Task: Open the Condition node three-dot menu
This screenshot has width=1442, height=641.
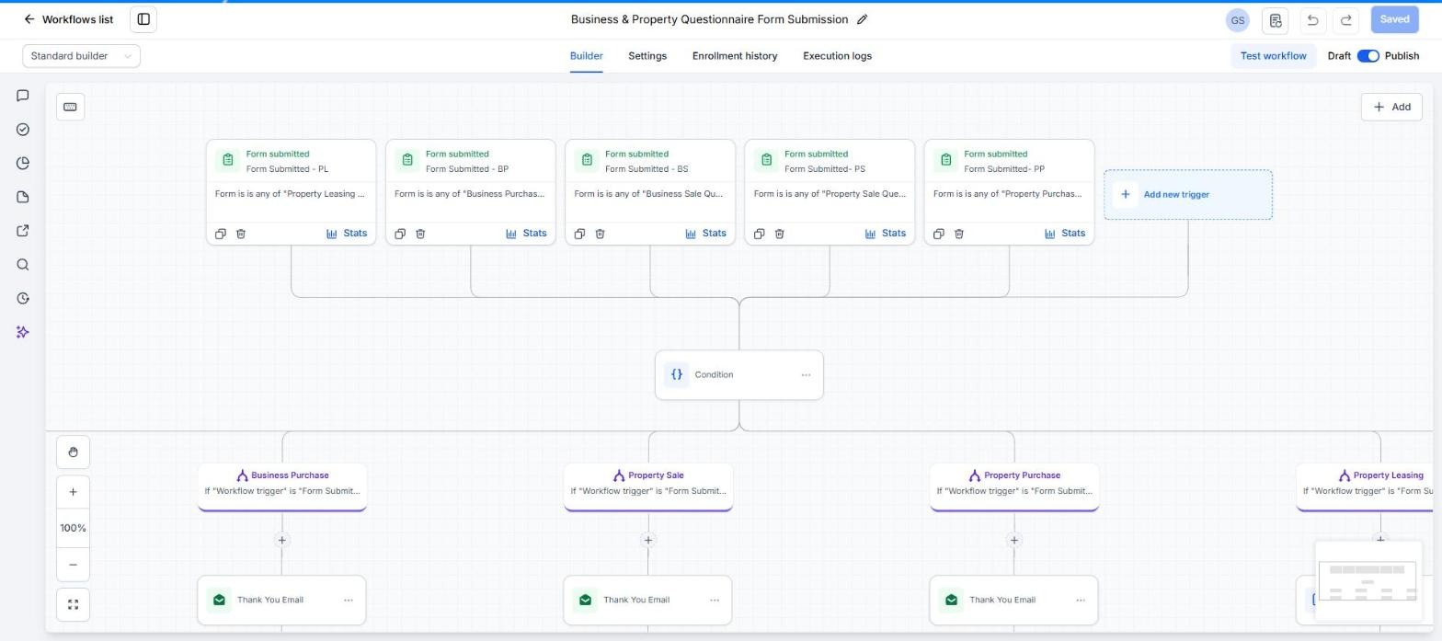Action: (x=806, y=375)
